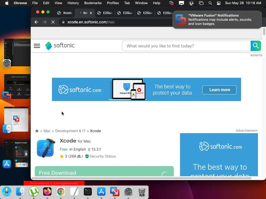Open Control Center in menu bar
The height and width of the screenshot is (199, 266).
(219, 3)
